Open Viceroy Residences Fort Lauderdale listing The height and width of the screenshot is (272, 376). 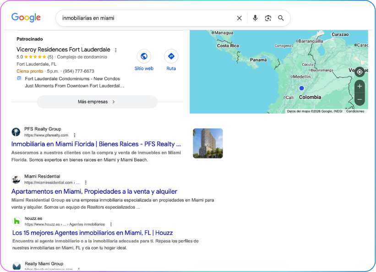tap(63, 49)
